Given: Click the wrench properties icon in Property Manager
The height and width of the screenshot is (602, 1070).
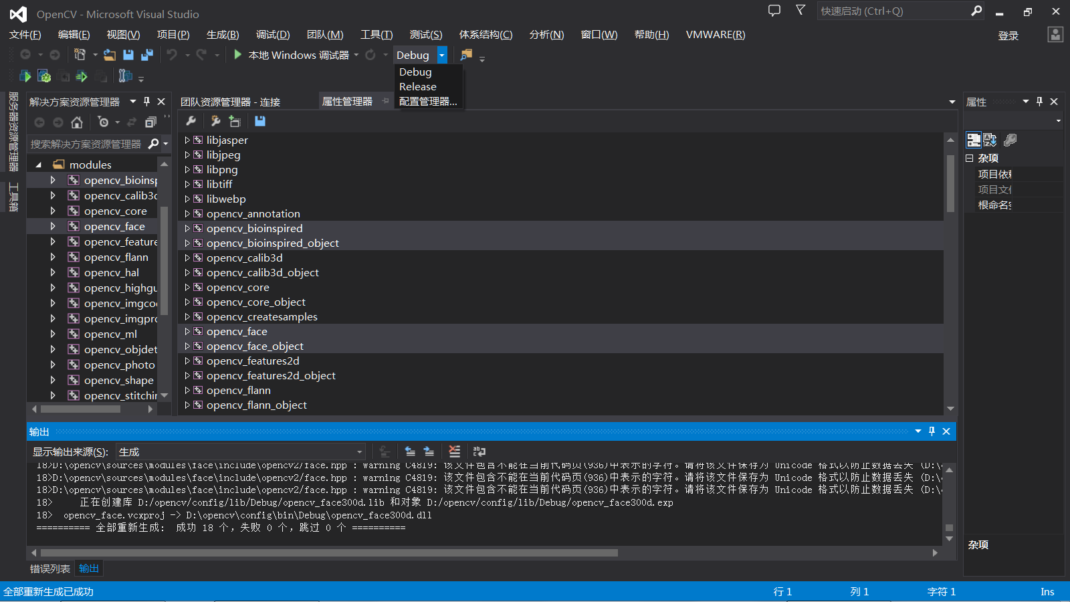Looking at the screenshot, I should [x=191, y=121].
